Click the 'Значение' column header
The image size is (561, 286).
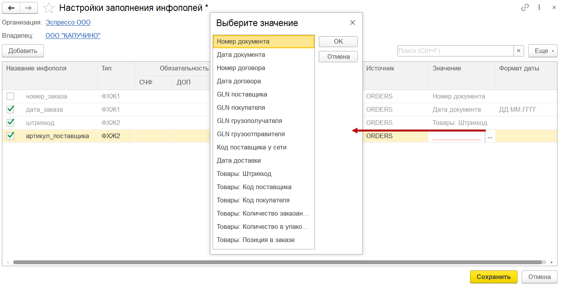(x=462, y=75)
